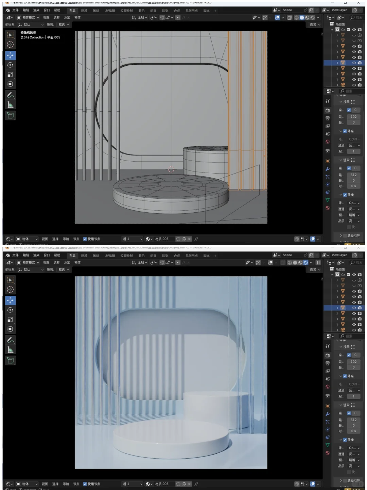Screen dimensions: 367x490
Task: Switch to solid shading in bottom window
Action: 295,263
